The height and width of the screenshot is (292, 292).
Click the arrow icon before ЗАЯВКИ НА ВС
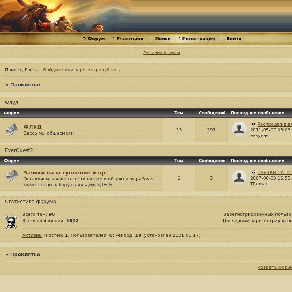pos(253,172)
